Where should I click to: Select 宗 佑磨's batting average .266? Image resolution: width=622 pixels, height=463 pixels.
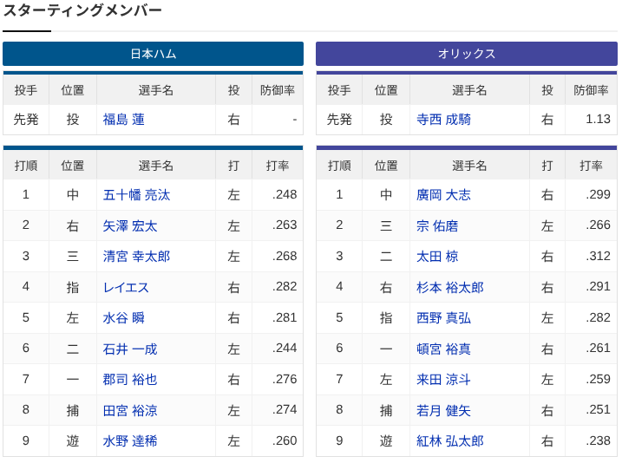[x=598, y=225]
